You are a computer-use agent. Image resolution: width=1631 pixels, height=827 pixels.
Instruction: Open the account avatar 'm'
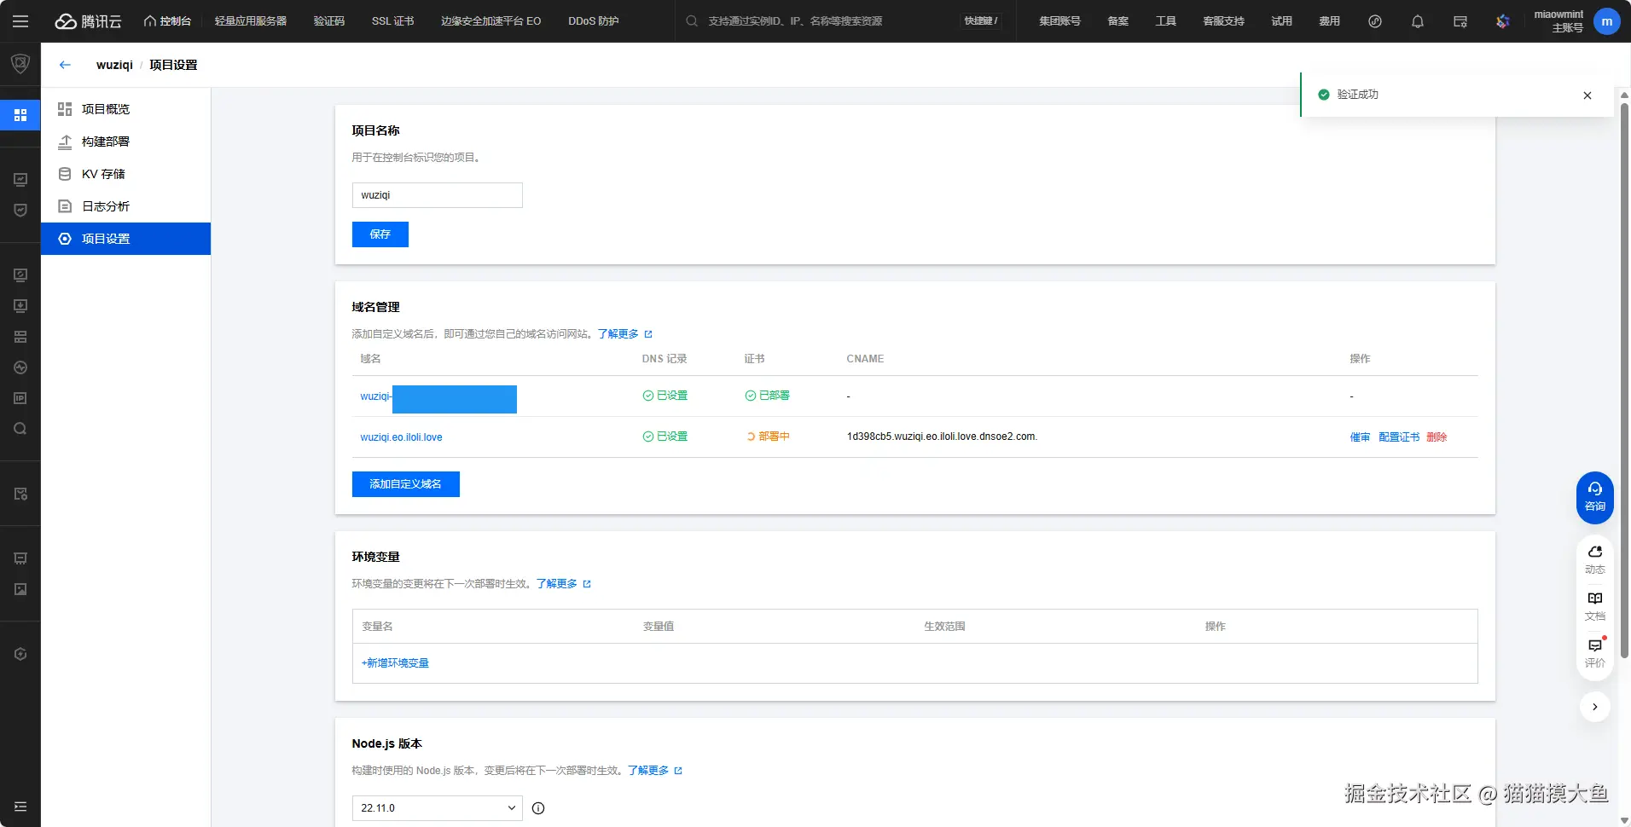coord(1607,21)
